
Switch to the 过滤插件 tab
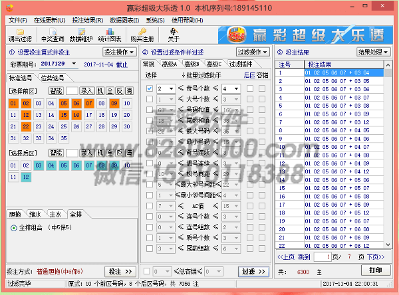[241, 64]
